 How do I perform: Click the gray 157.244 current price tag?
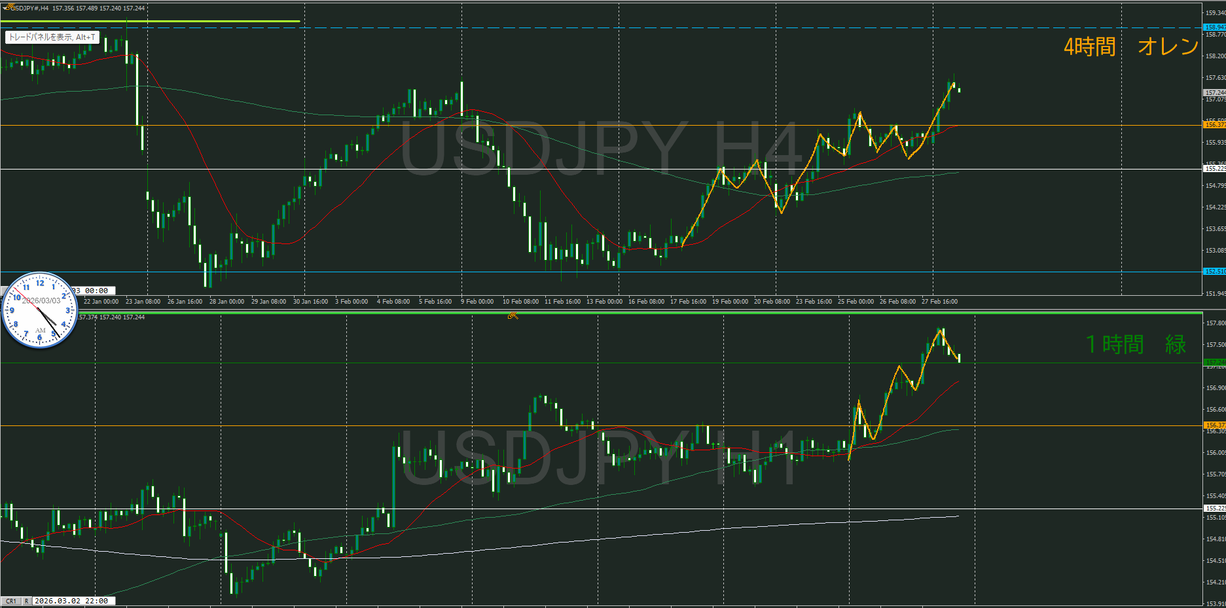tap(1214, 93)
